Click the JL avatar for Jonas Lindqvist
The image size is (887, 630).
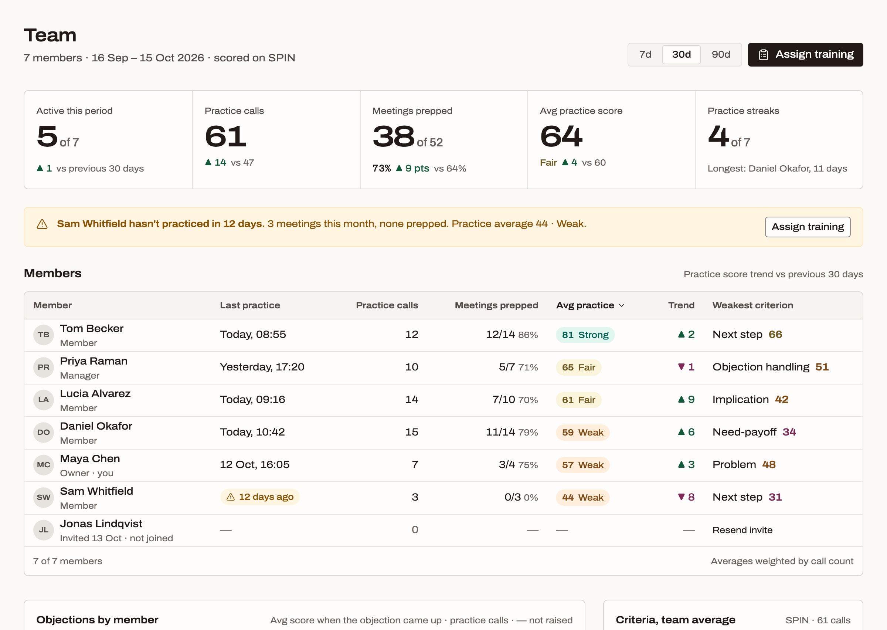point(43,530)
